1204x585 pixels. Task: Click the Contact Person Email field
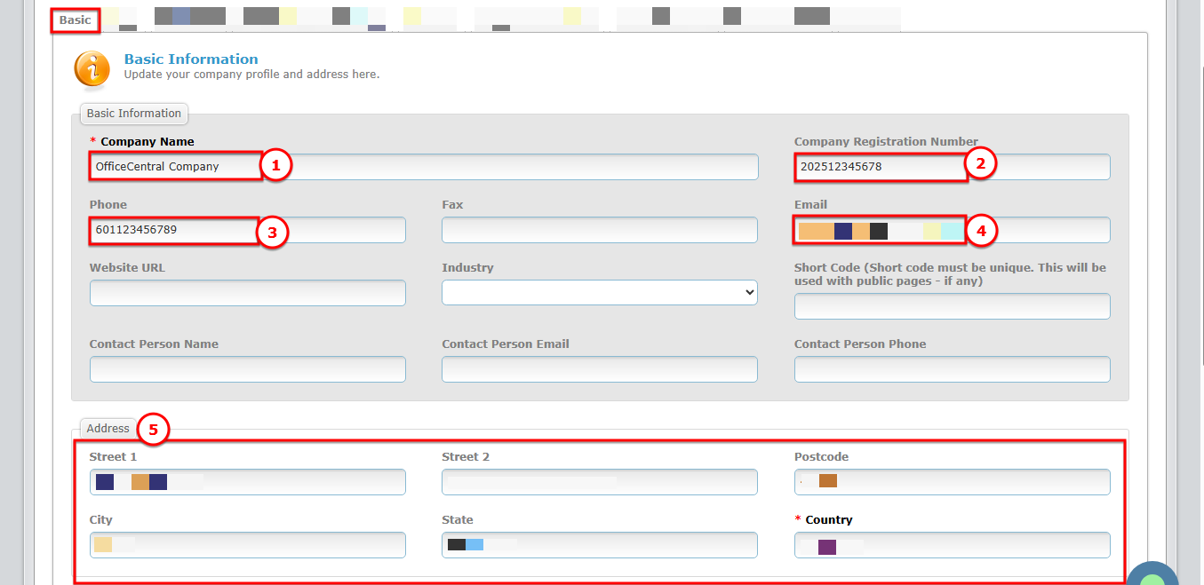pos(600,369)
